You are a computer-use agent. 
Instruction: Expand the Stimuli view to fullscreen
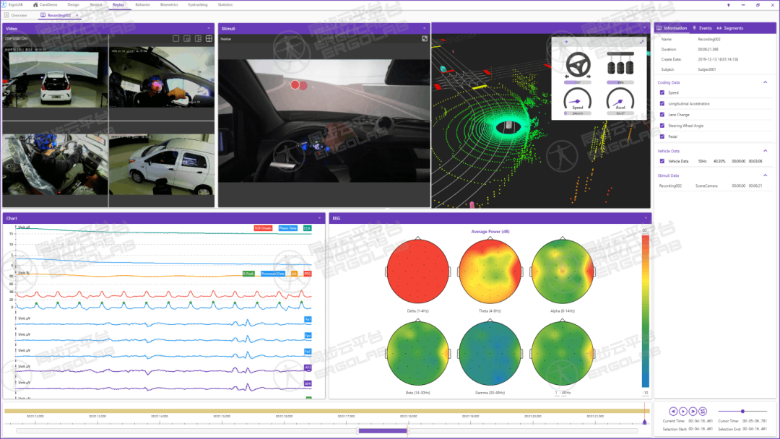click(x=425, y=38)
